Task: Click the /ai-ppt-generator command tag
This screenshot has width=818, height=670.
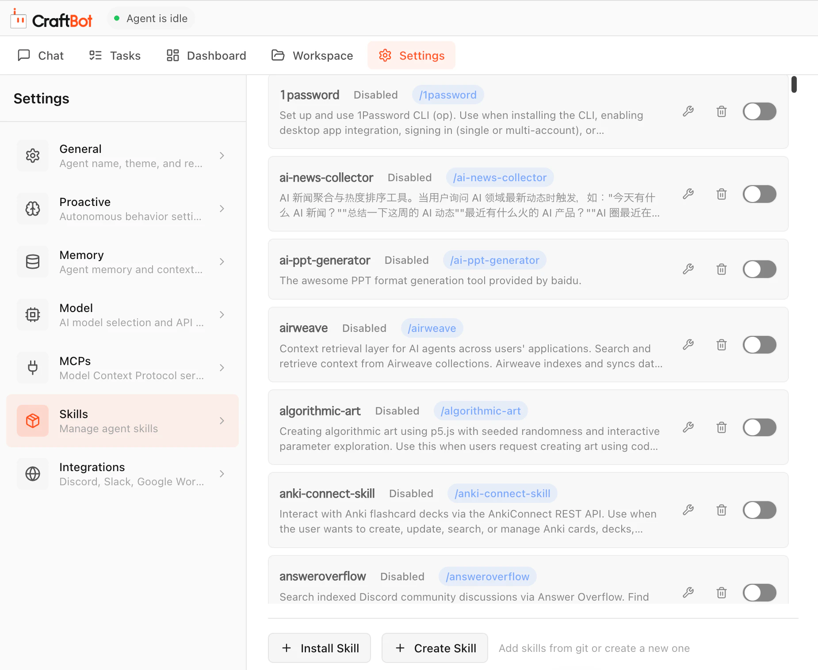Action: click(x=495, y=260)
